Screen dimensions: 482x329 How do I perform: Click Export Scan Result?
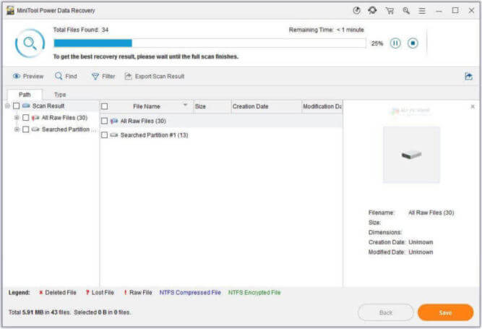[x=155, y=76]
